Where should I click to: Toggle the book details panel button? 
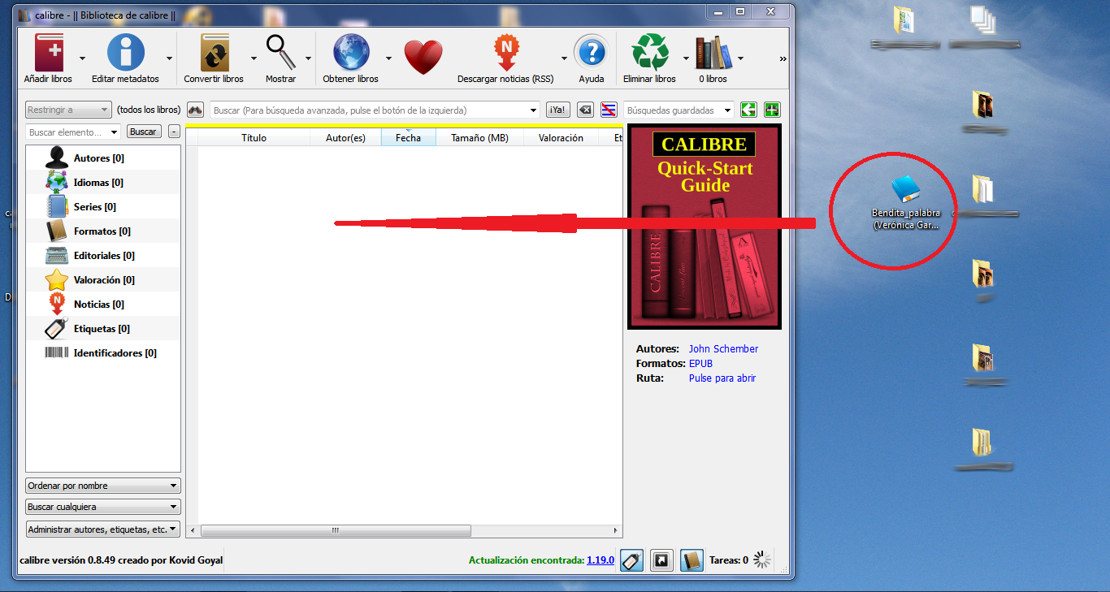pos(691,560)
